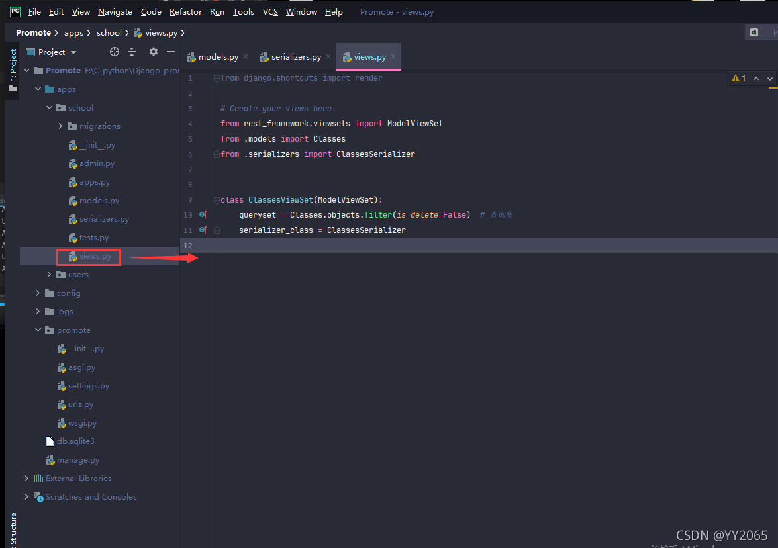Click views.py in the breadcrumb bar
The width and height of the screenshot is (778, 548).
click(x=156, y=32)
